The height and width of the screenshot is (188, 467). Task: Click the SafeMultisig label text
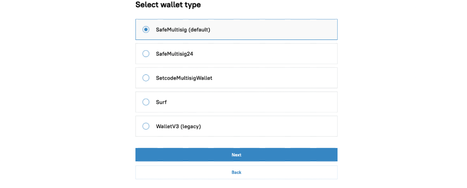tap(172, 30)
